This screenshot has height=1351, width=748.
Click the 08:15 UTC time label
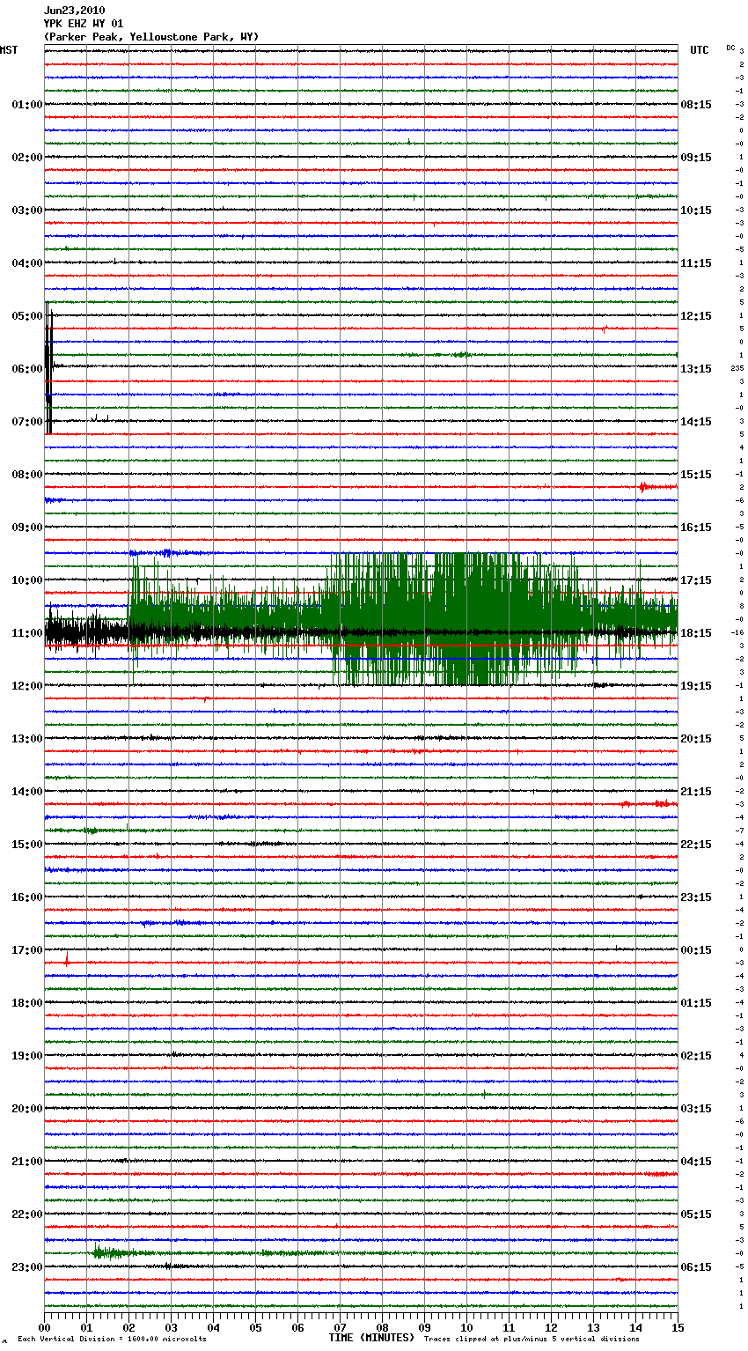pyautogui.click(x=695, y=105)
